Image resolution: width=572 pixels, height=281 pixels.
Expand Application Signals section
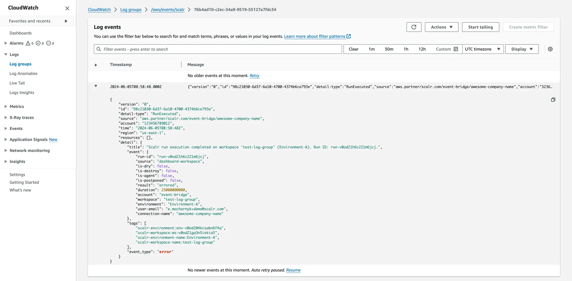click(x=6, y=139)
